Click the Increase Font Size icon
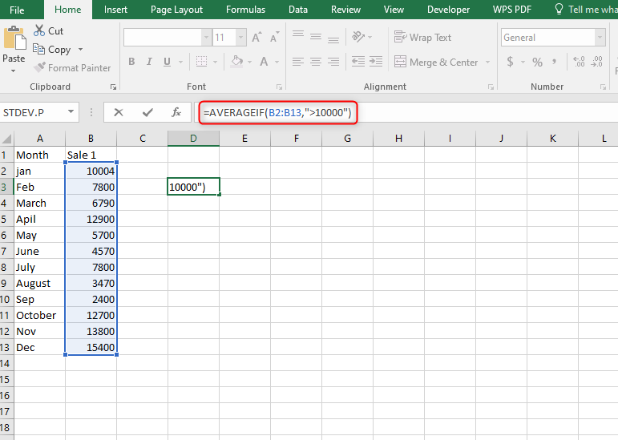Viewport: 618px width, 440px height. click(x=256, y=38)
